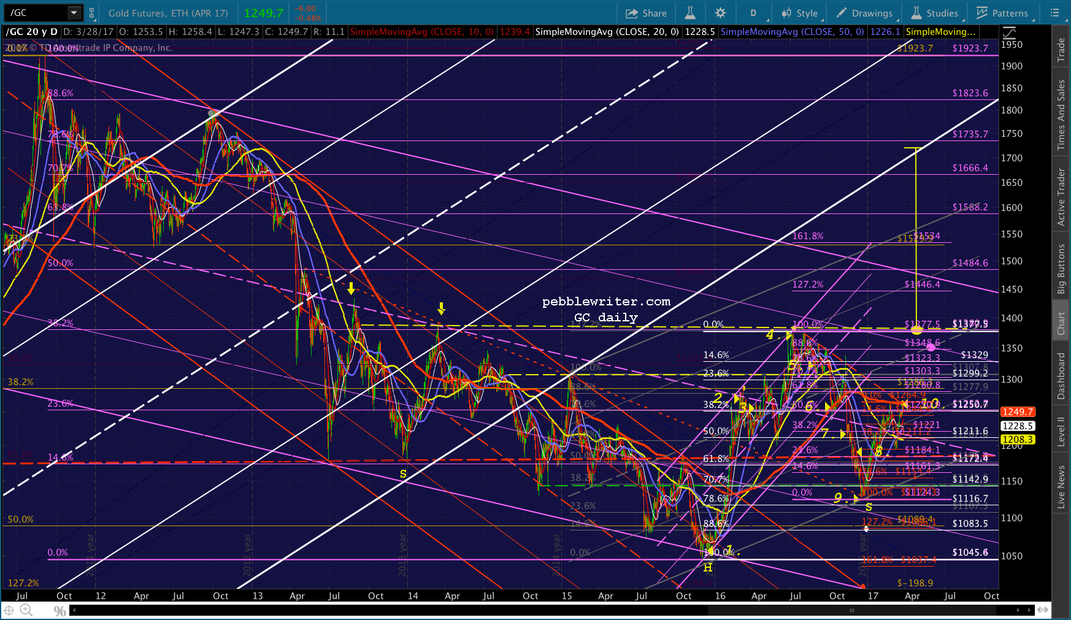This screenshot has height=620, width=1071.
Task: Toggle the Level II side panel
Action: [1061, 431]
